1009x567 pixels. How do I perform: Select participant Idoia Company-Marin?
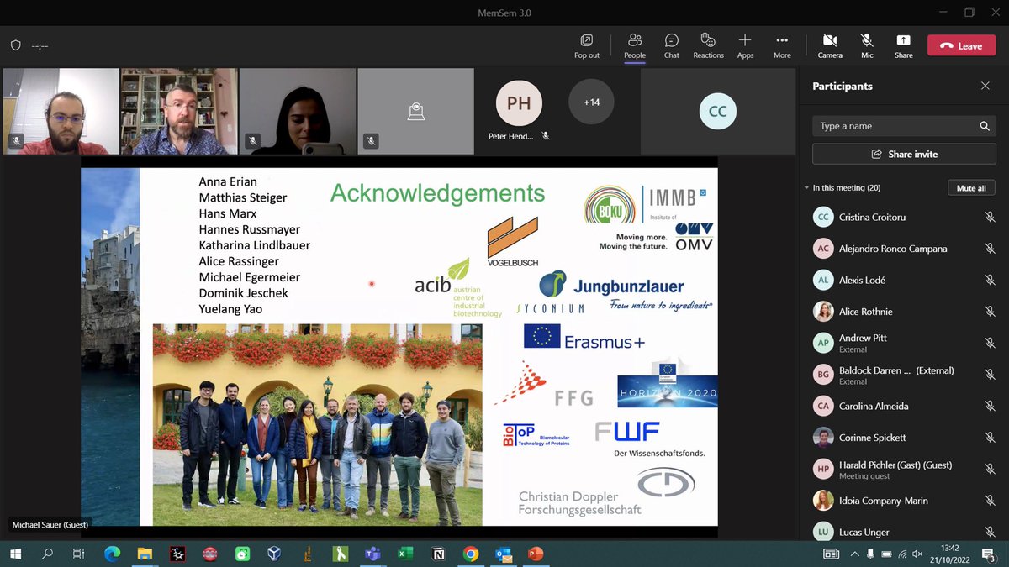(904, 501)
